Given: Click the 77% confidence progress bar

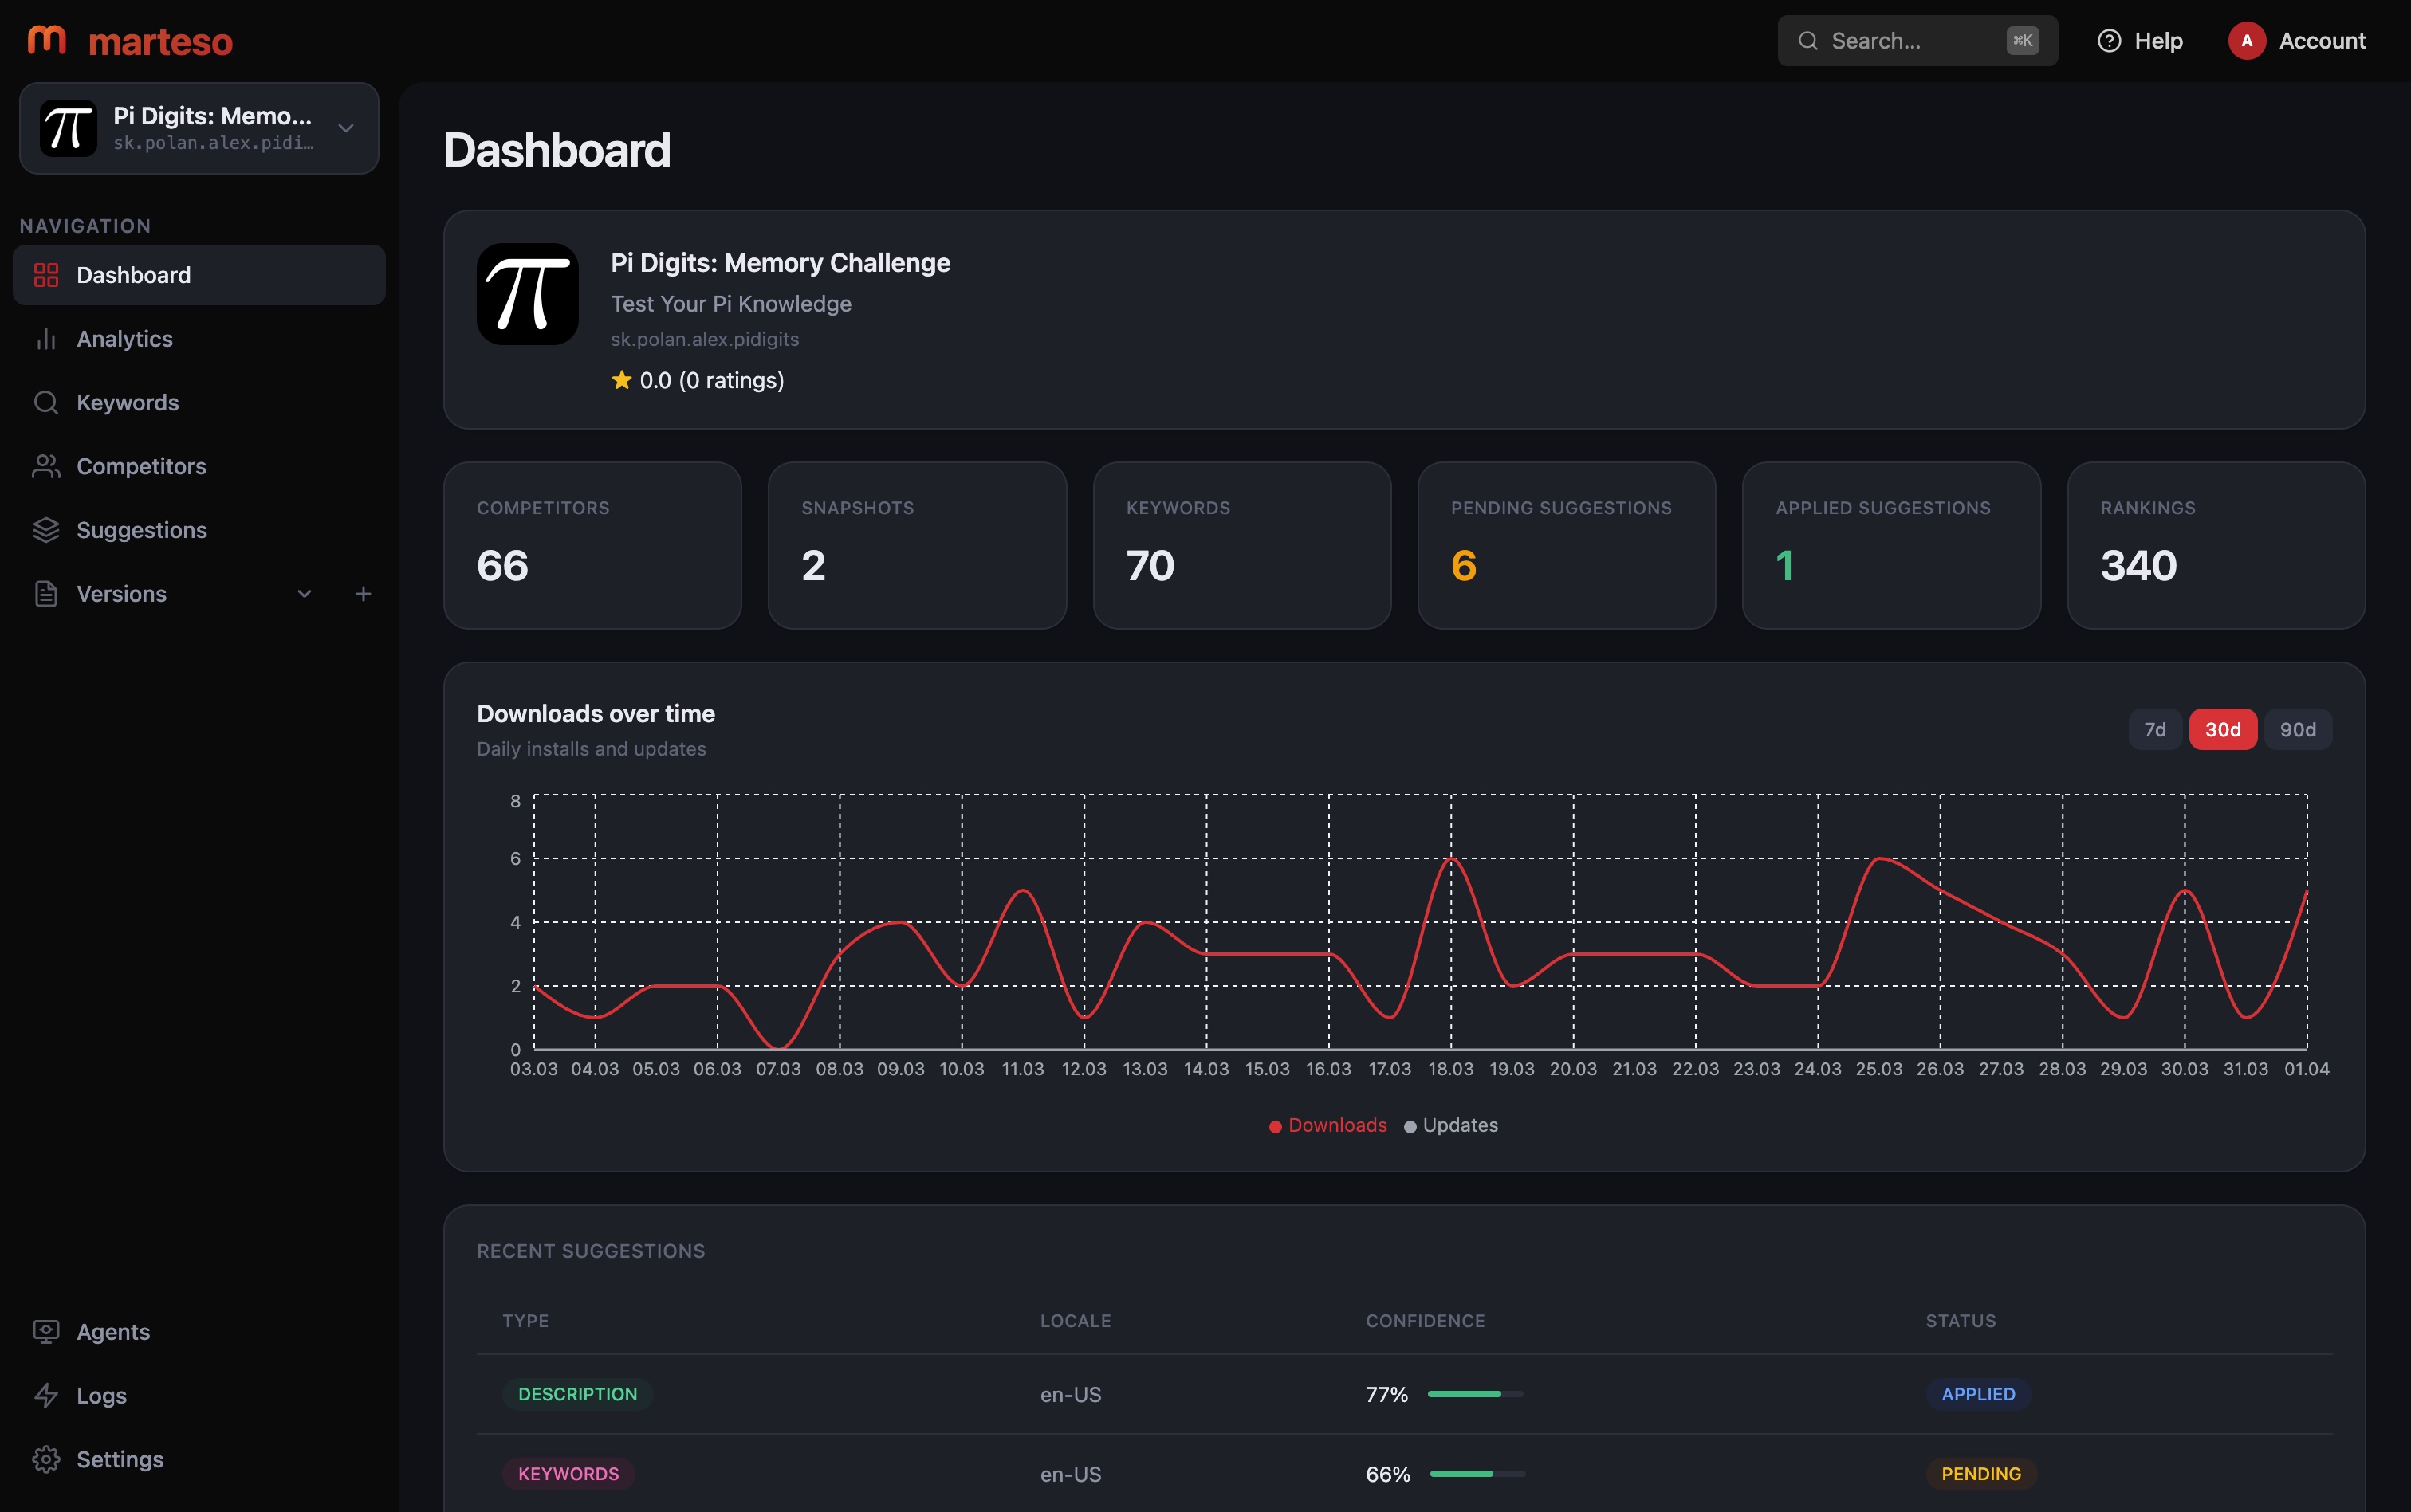Looking at the screenshot, I should [1474, 1393].
